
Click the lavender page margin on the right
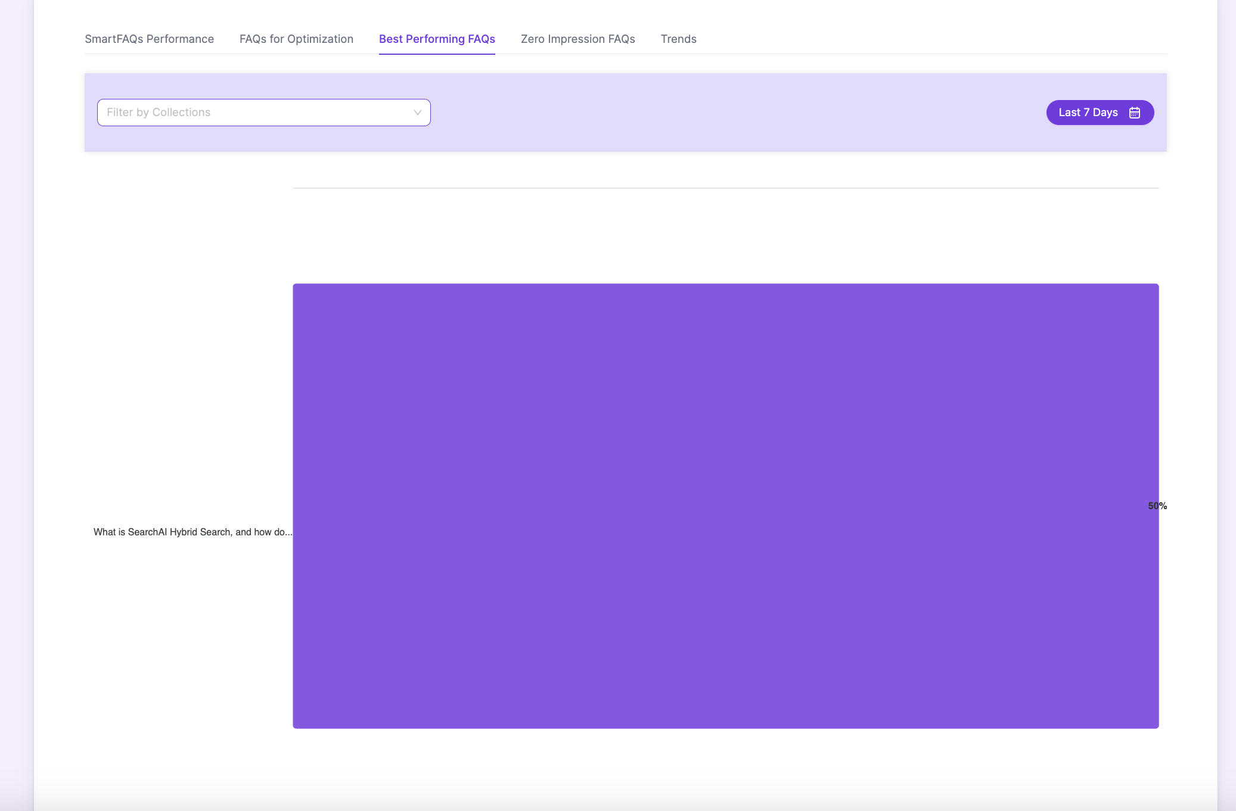coord(1226,405)
